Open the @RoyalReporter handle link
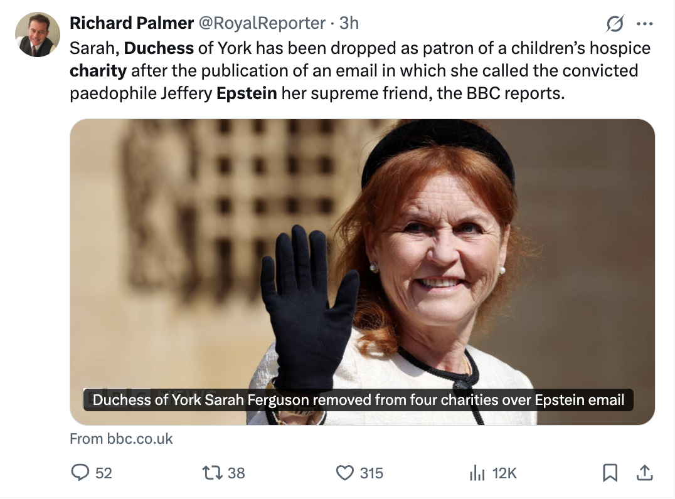Image resolution: width=675 pixels, height=499 pixels. coord(262,23)
